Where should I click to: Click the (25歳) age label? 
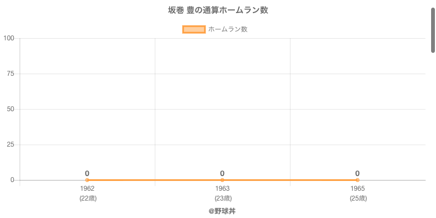coord(358,198)
